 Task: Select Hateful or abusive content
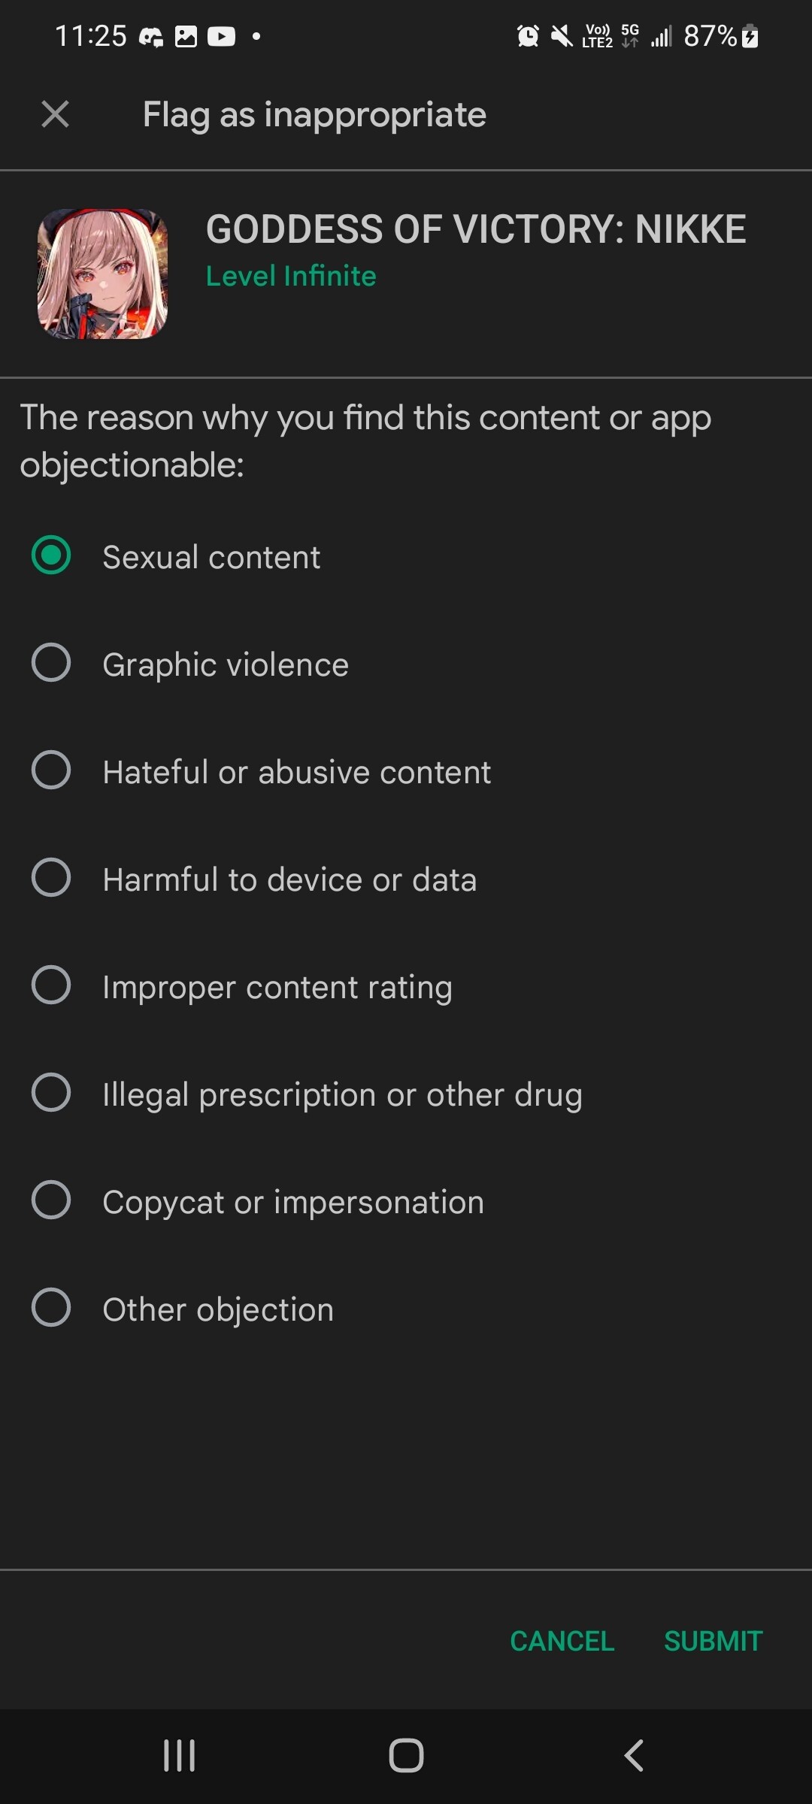(x=51, y=770)
